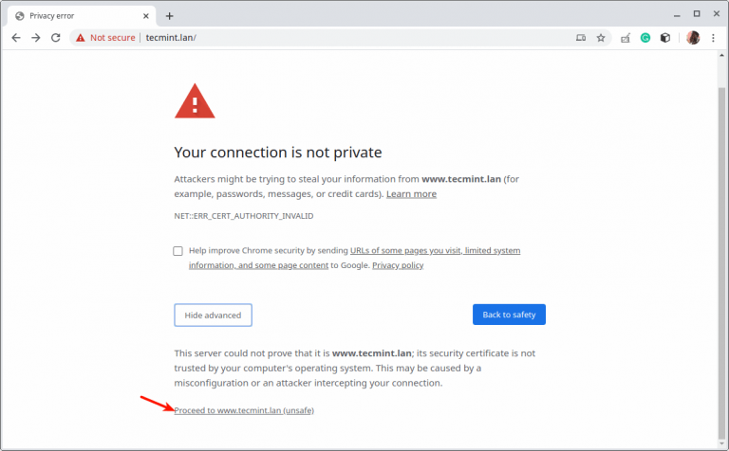Click the cube extension icon
The width and height of the screenshot is (729, 451).
click(665, 38)
